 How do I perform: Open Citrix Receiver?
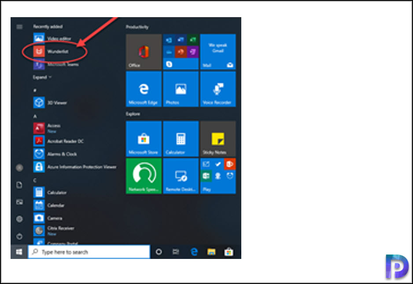54,231
